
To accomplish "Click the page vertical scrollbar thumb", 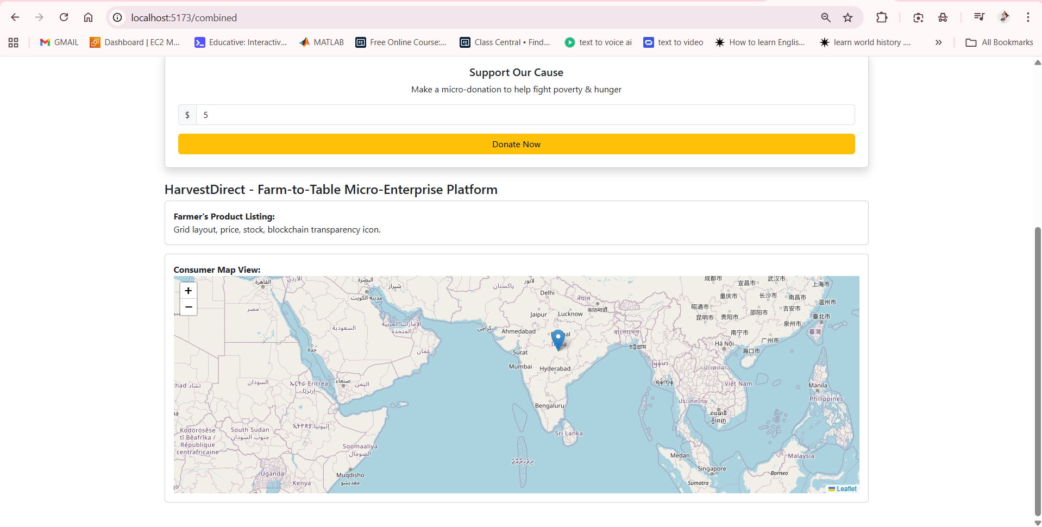I will coord(1038,372).
